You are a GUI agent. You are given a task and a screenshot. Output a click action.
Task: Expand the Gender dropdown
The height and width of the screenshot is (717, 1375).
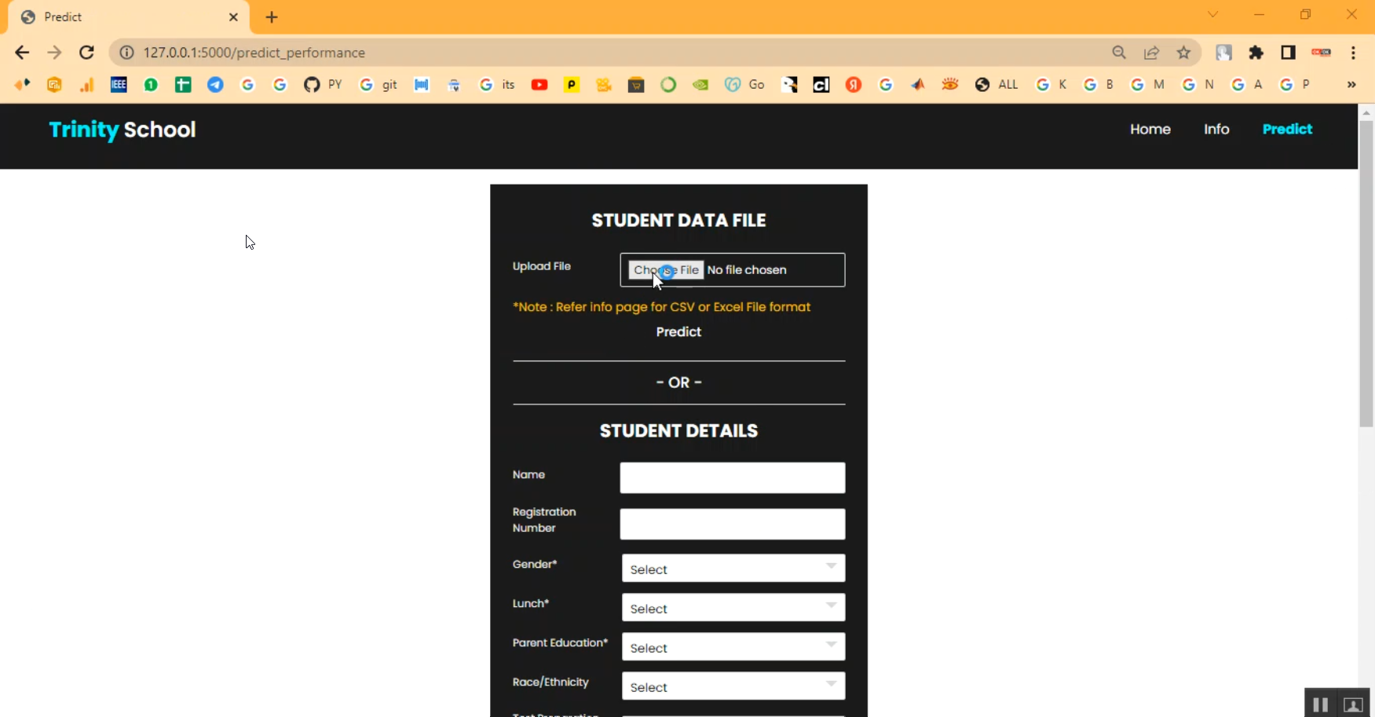tap(733, 569)
